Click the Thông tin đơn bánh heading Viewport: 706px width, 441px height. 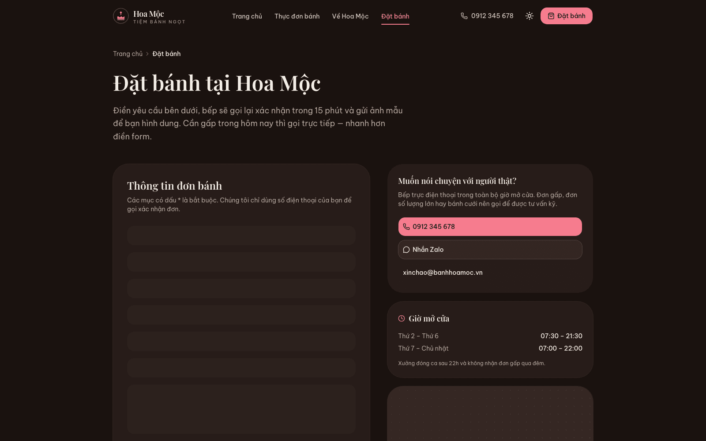[x=175, y=186]
